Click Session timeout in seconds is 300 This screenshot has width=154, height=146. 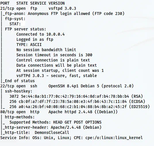point(54,55)
